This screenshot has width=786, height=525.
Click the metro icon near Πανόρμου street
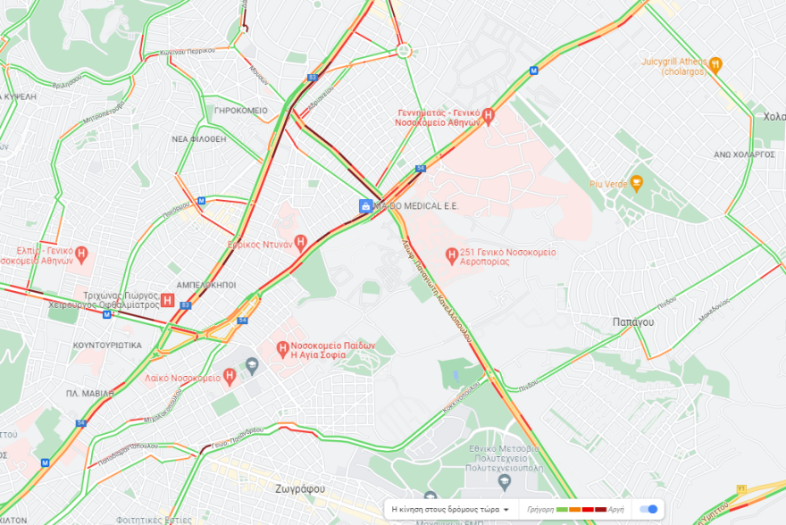pos(202,201)
